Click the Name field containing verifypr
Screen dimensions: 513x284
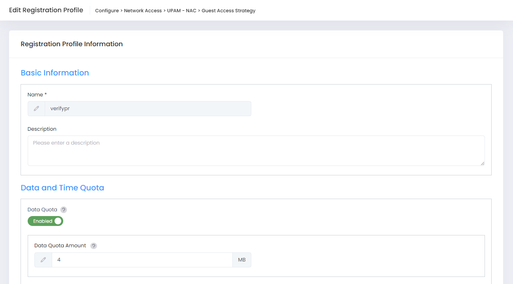(x=147, y=109)
